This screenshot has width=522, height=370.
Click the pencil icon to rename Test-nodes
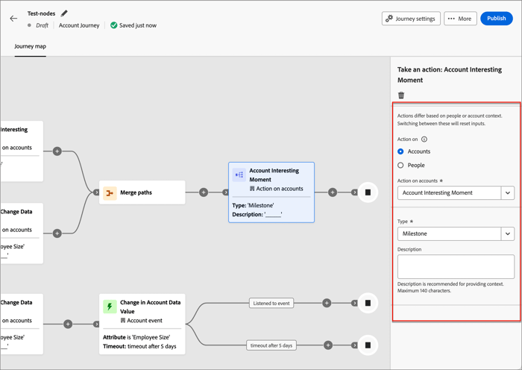coord(64,13)
